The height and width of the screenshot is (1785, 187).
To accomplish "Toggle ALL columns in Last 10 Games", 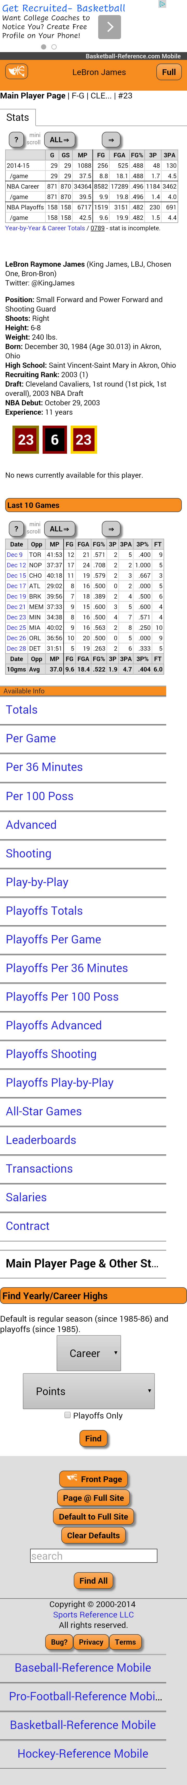I will point(59,529).
